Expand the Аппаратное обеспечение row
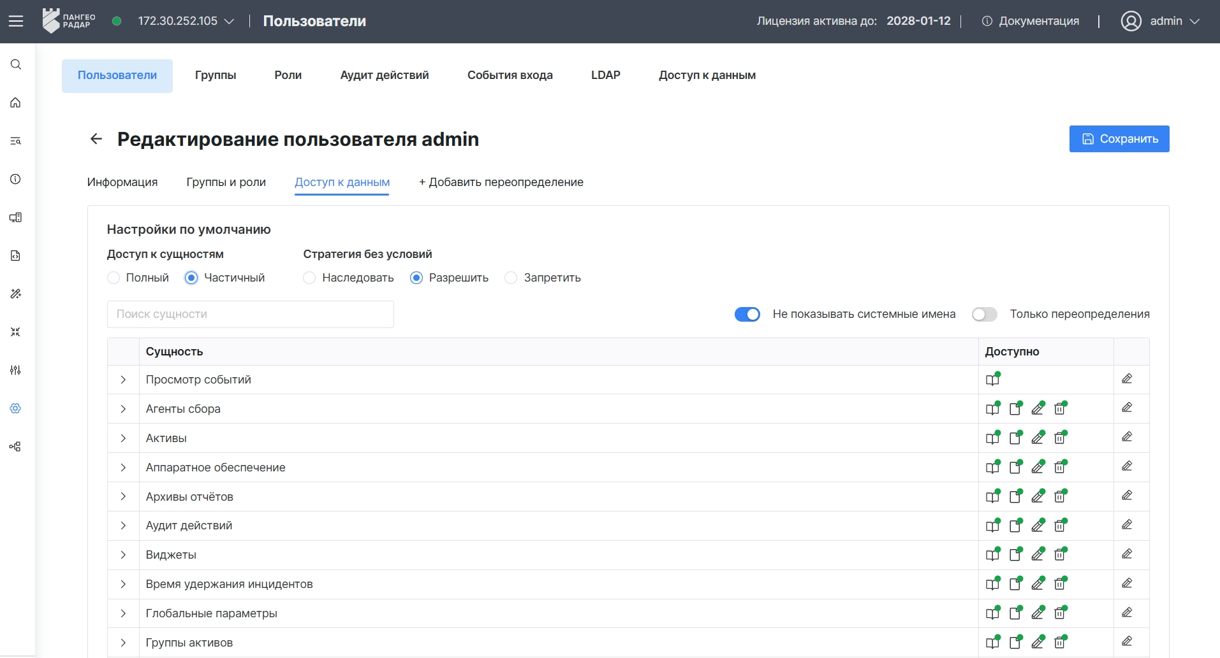Viewport: 1220px width, 658px height. click(x=123, y=468)
